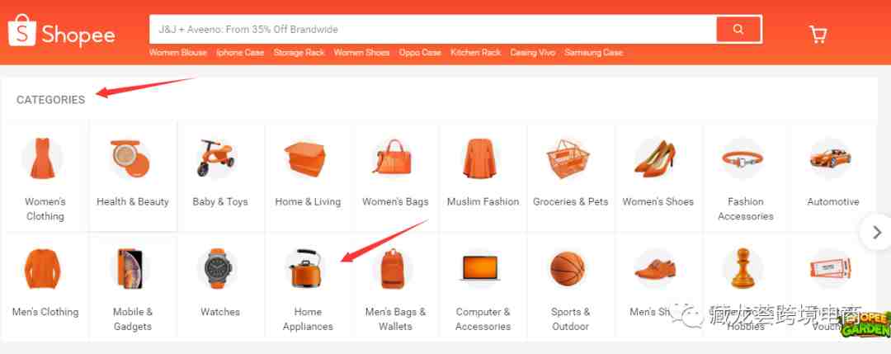Open Groceries & Pets basket category
The image size is (891, 354).
click(568, 158)
